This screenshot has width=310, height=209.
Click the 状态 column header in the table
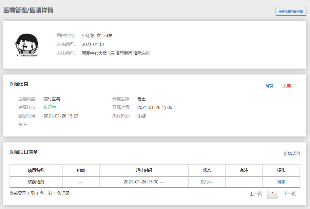tap(207, 170)
